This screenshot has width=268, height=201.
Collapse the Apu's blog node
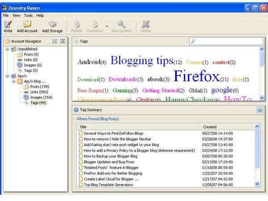point(14,81)
